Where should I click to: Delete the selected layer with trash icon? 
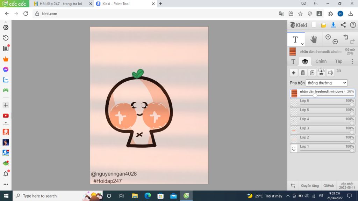(303, 73)
